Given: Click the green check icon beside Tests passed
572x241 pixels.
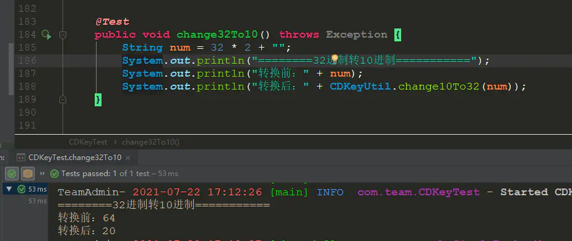Looking at the screenshot, I should tap(54, 174).
